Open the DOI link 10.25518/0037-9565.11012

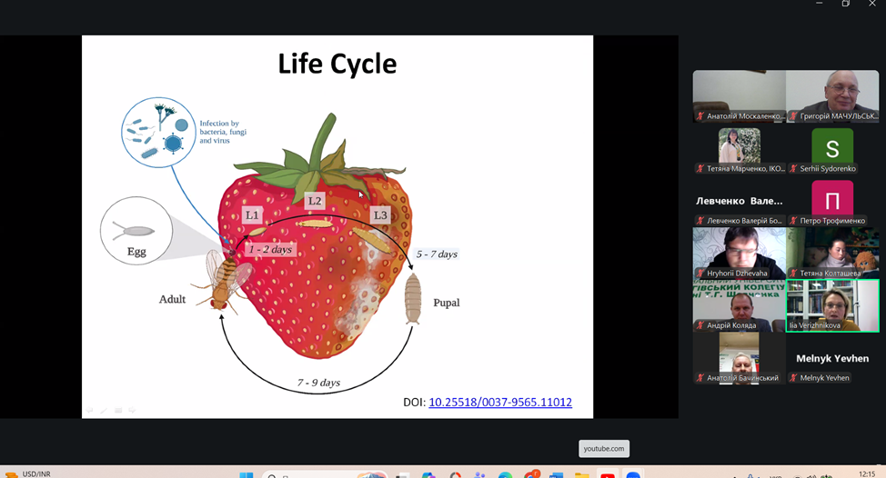tap(499, 403)
